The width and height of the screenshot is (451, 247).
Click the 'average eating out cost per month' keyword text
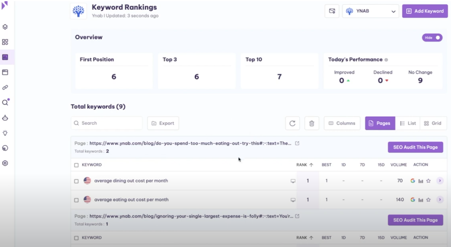(x=131, y=199)
